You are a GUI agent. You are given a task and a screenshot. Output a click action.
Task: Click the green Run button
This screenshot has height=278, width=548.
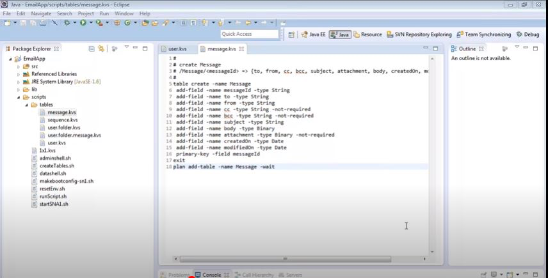[83, 22]
